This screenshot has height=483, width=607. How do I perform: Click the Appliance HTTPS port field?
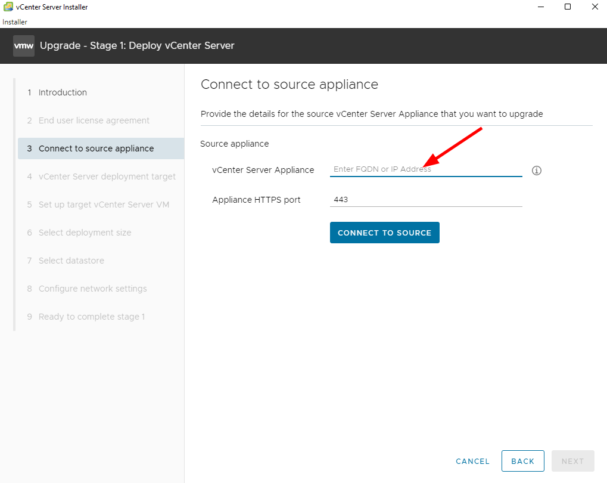pos(426,200)
